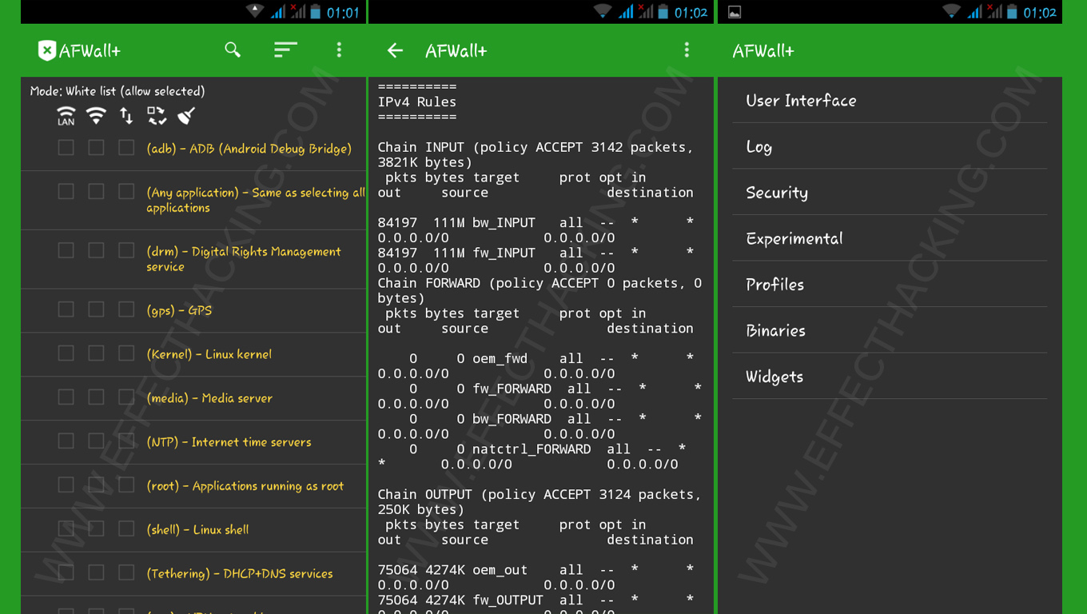Screen dimensions: 1087x614
Task: Check the LAN box for (Any application) row
Action: (x=66, y=192)
